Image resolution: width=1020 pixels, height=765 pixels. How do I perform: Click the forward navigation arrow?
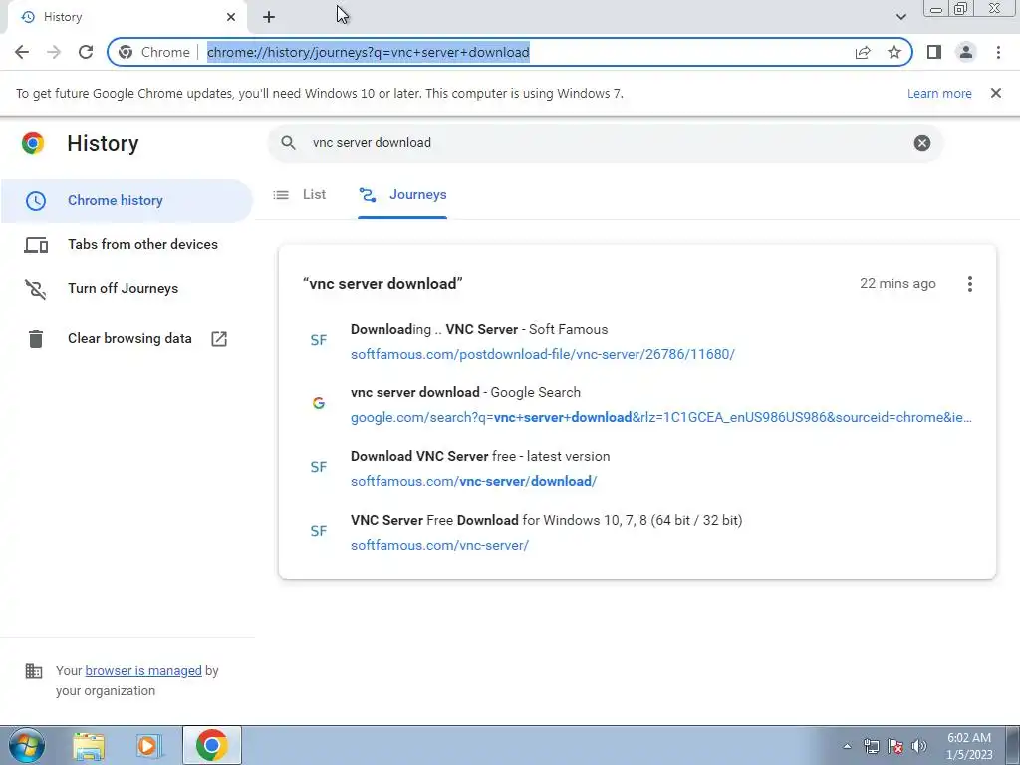[x=54, y=52]
